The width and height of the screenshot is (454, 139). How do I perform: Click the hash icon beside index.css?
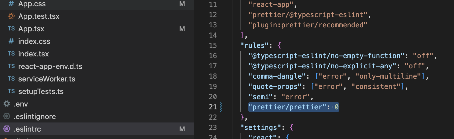click(11, 41)
